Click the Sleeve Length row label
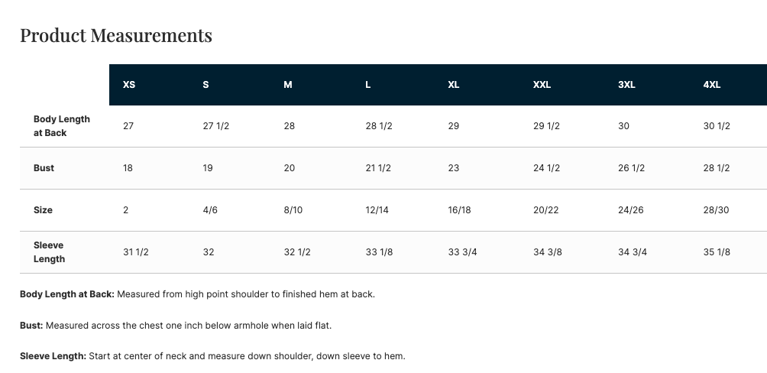Screen dimensions: 767x373 [49, 252]
